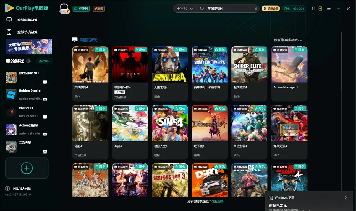Screen dimensions: 356x211
Task: Open the list menu icon in the title bar
Action: (x=329, y=9)
